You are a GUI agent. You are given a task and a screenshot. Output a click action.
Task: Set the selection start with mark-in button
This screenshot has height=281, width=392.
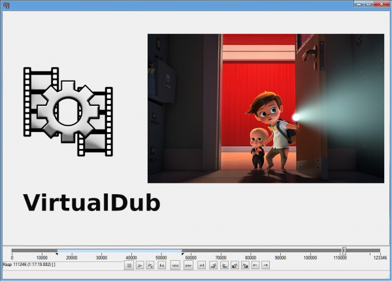point(255,265)
